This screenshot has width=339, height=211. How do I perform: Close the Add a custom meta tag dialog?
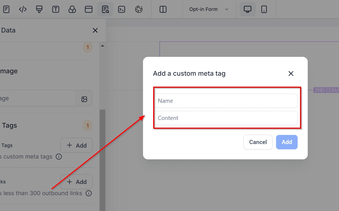pos(291,74)
